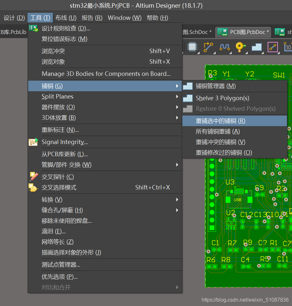Run 设计规则检查 design rule check
Image resolution: width=292 pixels, height=306 pixels.
(x=66, y=28)
